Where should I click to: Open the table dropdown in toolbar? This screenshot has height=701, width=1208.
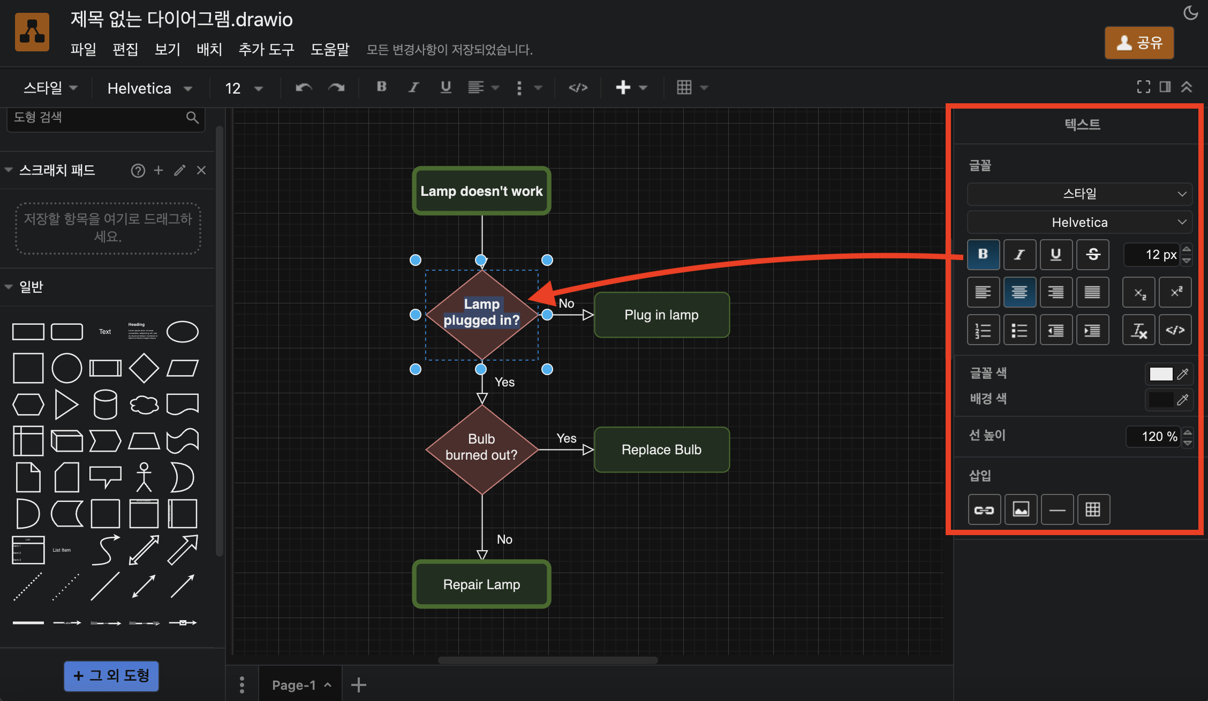coord(692,87)
